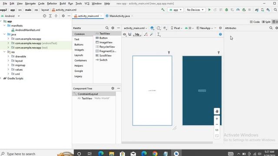Switch to MainActivity.java tab
This screenshot has width=278, height=156.
coord(119,16)
